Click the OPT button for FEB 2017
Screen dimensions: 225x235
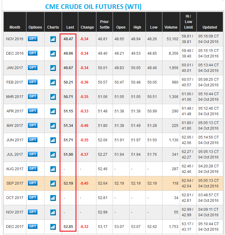pos(33,82)
